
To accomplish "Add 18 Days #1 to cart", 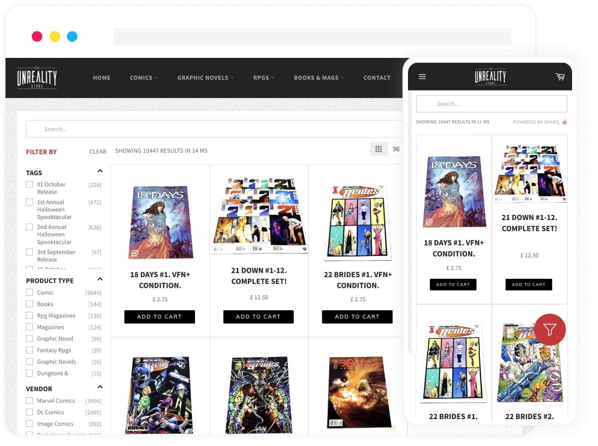I will coord(159,317).
